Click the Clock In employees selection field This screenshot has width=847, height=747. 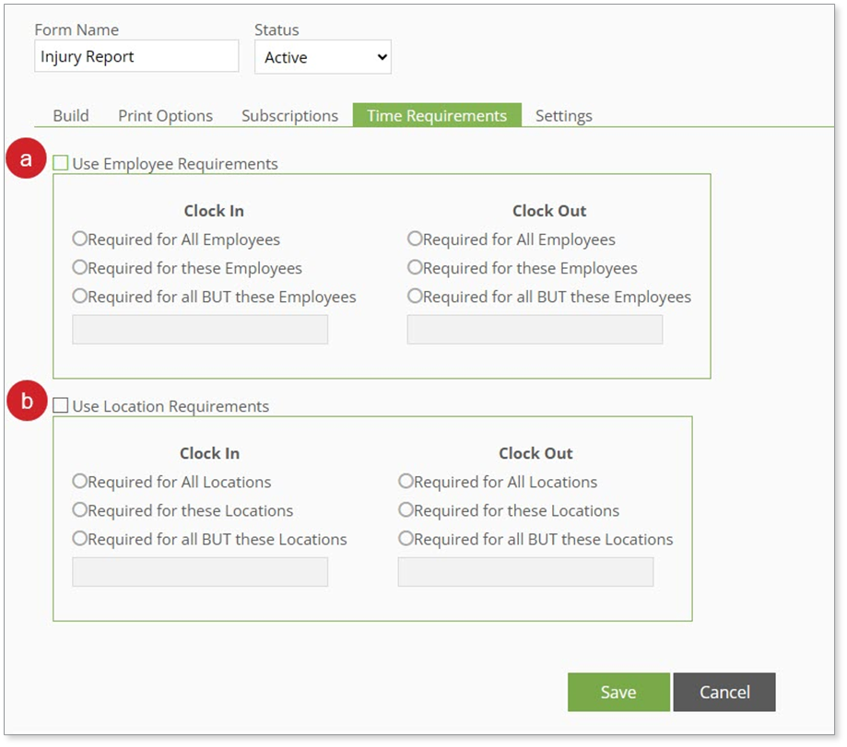[200, 330]
